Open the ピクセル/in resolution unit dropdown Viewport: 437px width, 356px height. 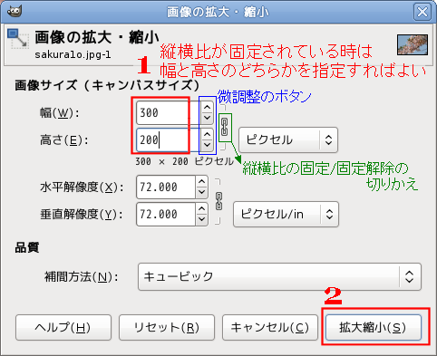coord(286,214)
